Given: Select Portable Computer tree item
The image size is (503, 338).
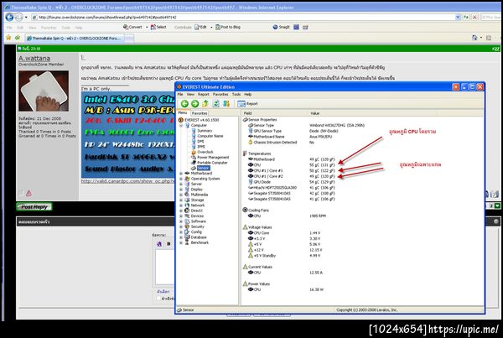Looking at the screenshot, I should click(x=212, y=163).
